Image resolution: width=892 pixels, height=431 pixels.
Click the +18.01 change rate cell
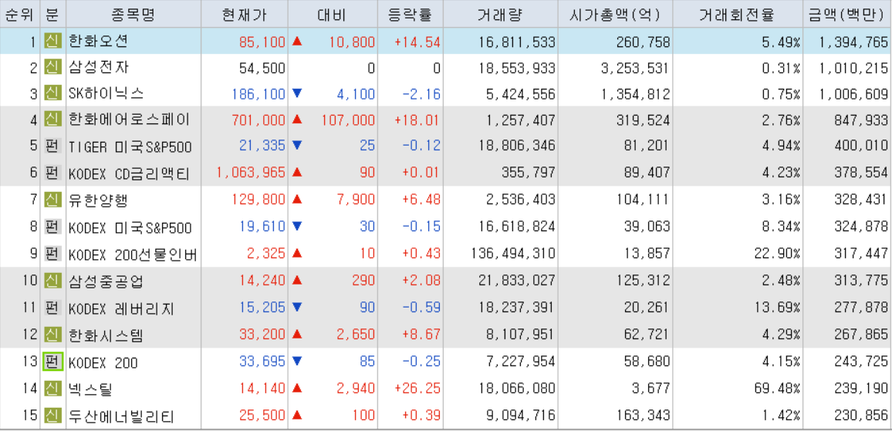click(x=417, y=120)
